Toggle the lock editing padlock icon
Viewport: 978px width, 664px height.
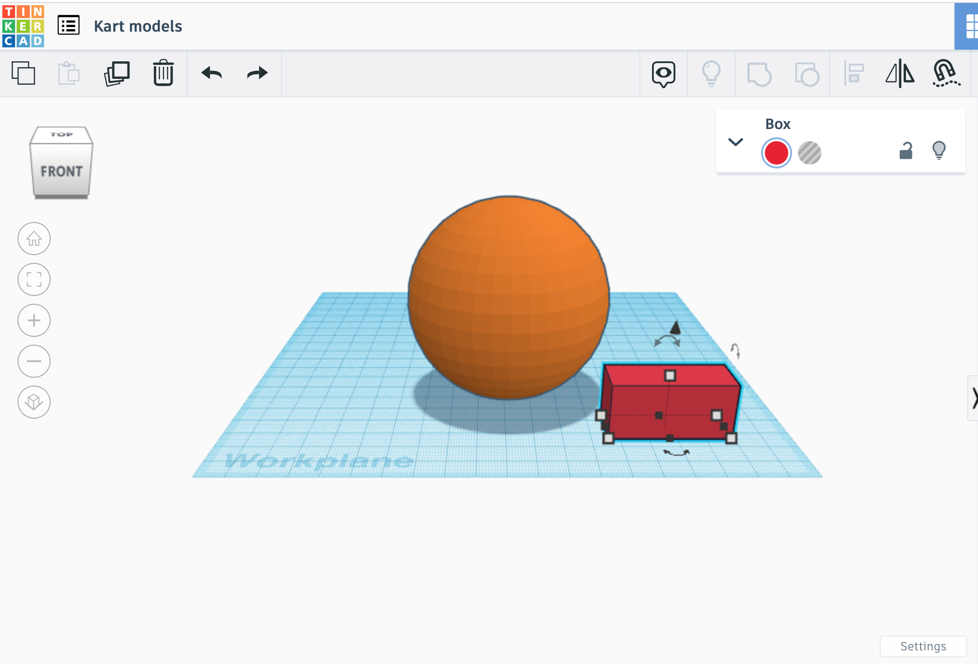click(906, 150)
